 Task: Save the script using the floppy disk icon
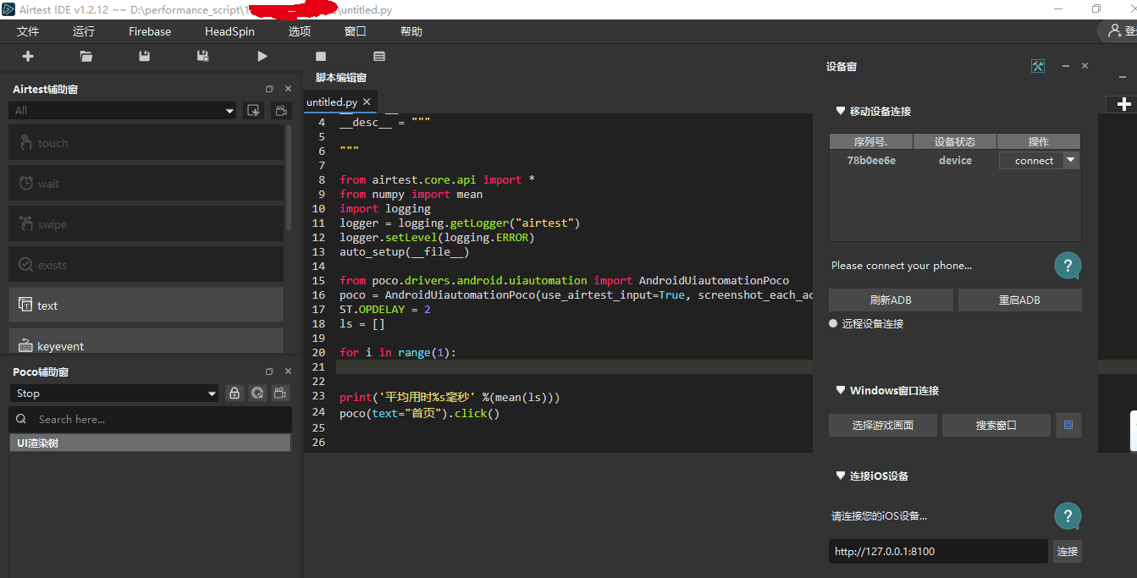pyautogui.click(x=145, y=56)
